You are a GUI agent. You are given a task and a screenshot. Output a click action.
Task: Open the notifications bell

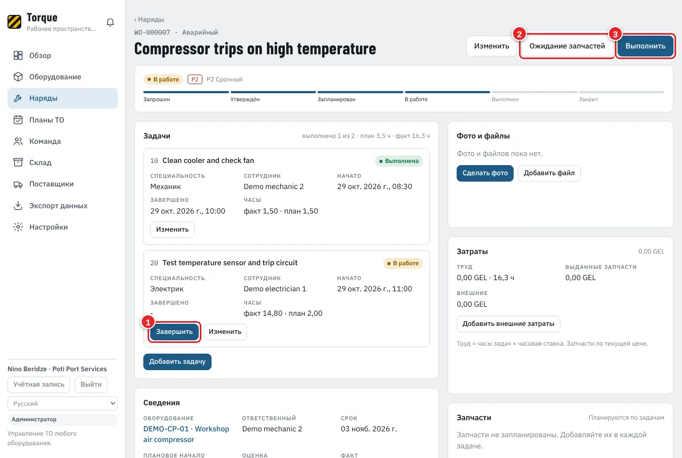[x=110, y=22]
